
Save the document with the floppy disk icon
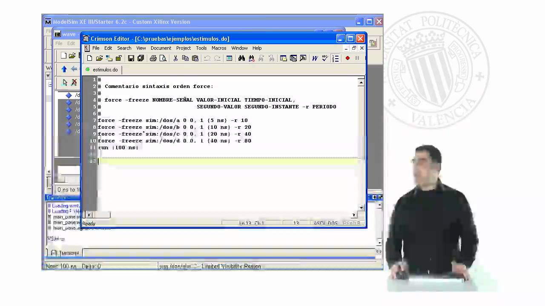coord(131,58)
